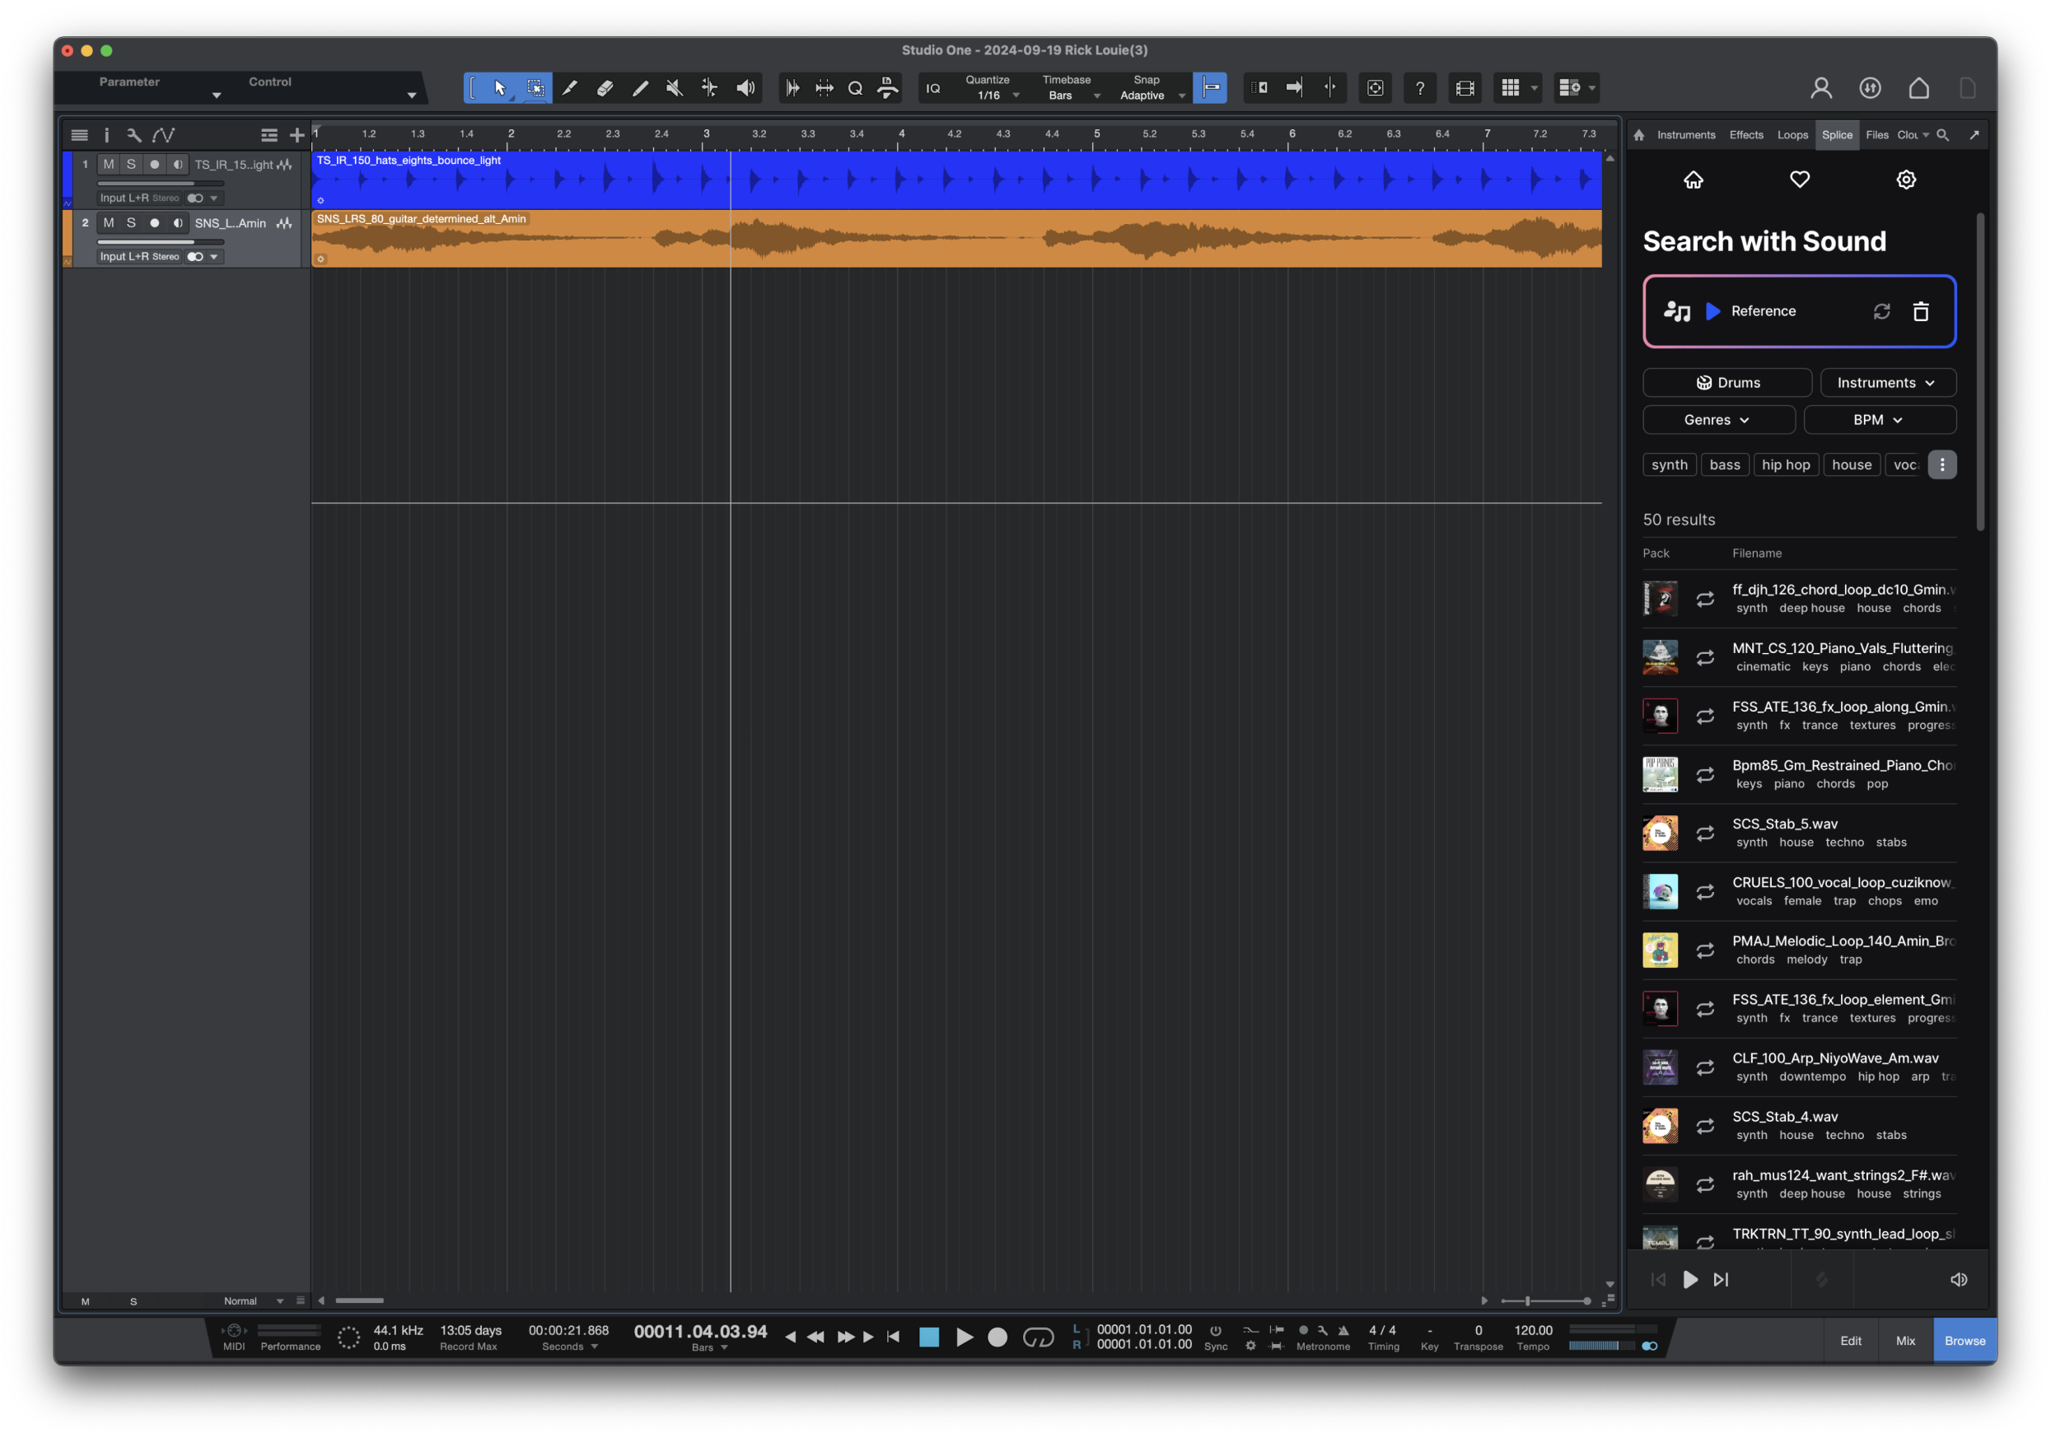Viewport: 2051px width, 1438px height.
Task: Expand the Control dropdown arrow
Action: click(x=412, y=95)
